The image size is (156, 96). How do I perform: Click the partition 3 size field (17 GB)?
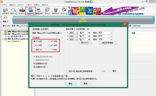(85, 39)
